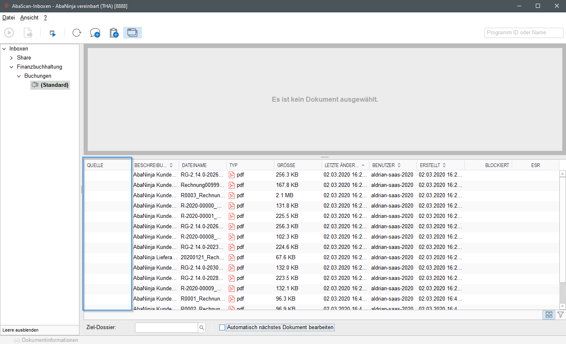Collapse the Buchungen tree node

pyautogui.click(x=19, y=76)
